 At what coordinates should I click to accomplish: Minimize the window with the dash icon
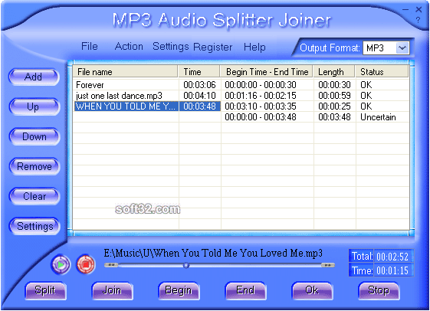tap(405, 10)
